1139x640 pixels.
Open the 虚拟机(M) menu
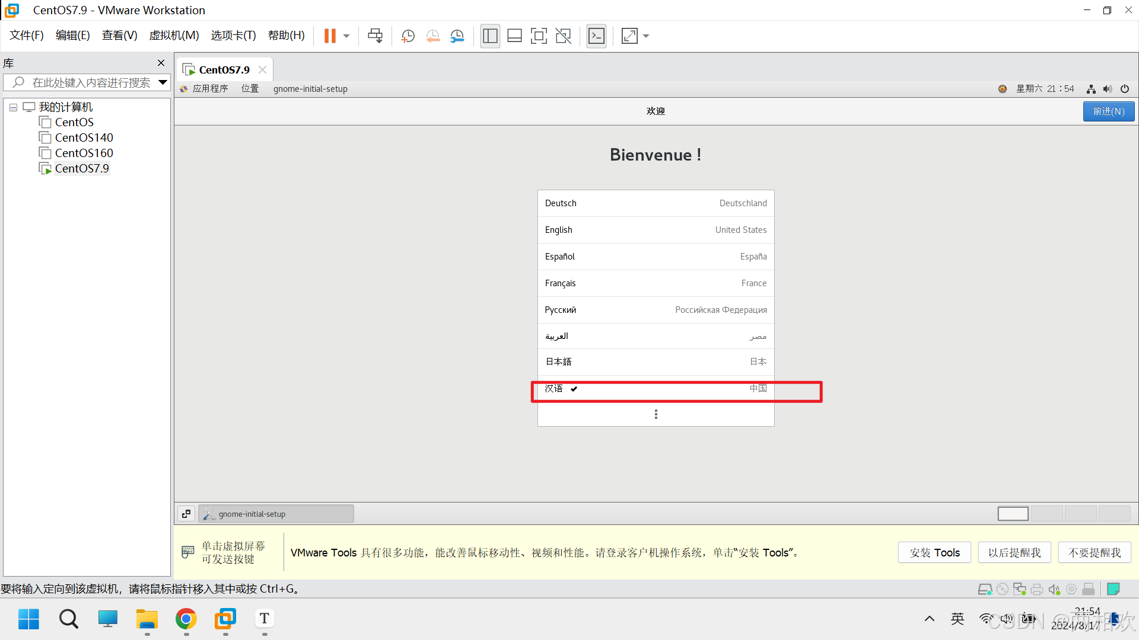(x=174, y=36)
